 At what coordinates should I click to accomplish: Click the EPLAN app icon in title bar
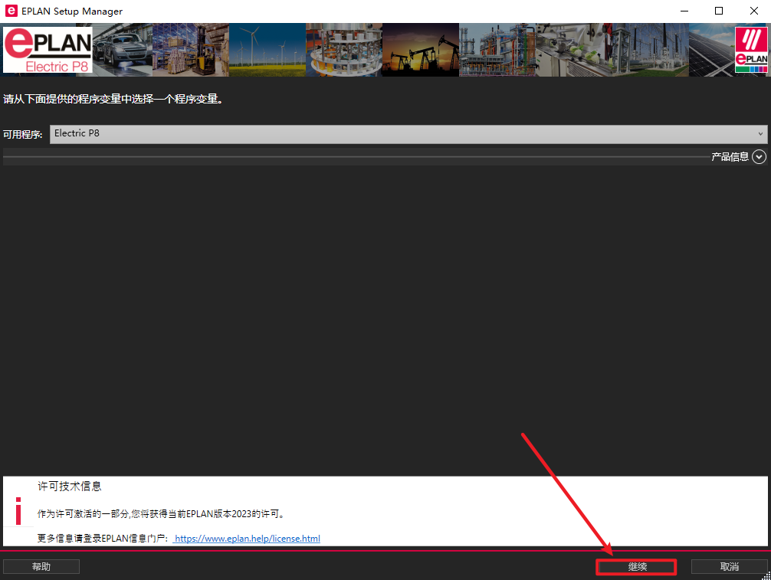point(11,11)
